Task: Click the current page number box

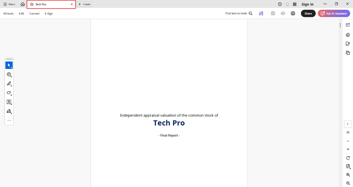Action: (x=348, y=124)
